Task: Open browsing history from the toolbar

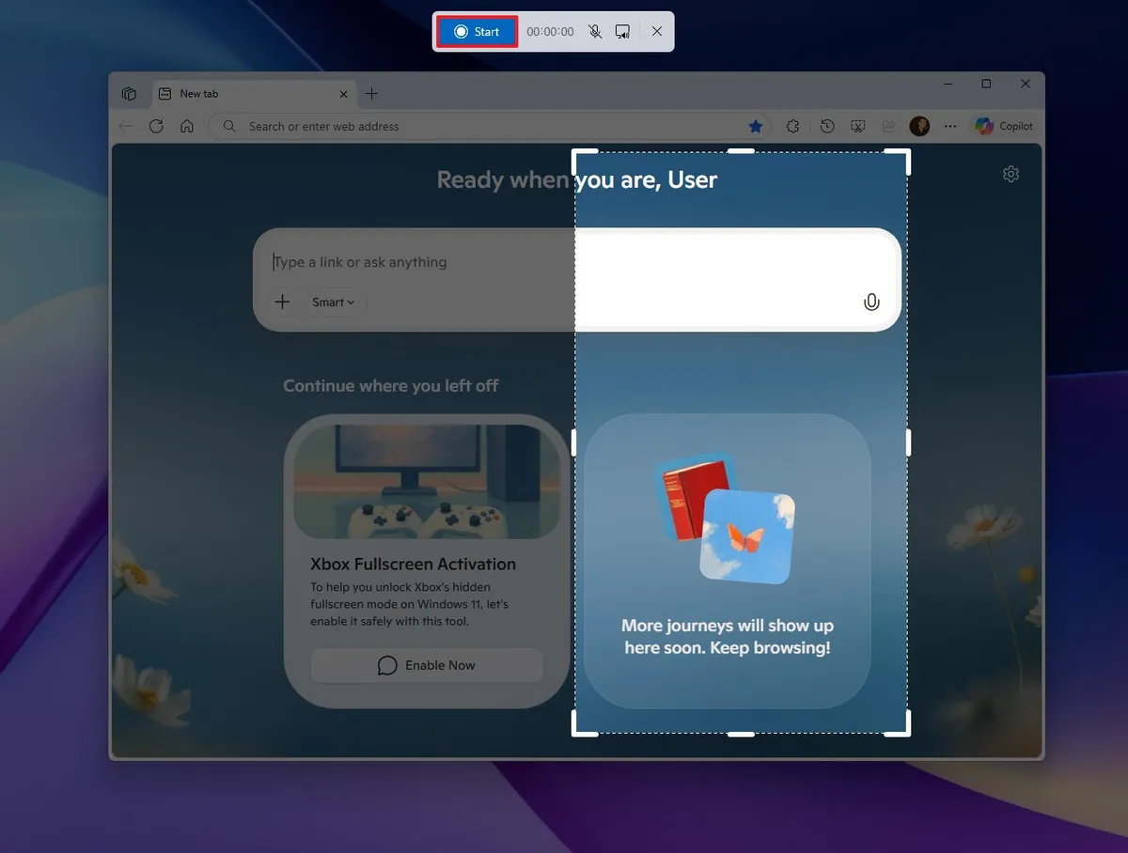Action: [x=825, y=125]
